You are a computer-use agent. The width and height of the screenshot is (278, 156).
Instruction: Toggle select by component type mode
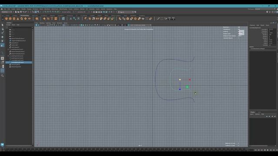pyautogui.click(x=38, y=12)
